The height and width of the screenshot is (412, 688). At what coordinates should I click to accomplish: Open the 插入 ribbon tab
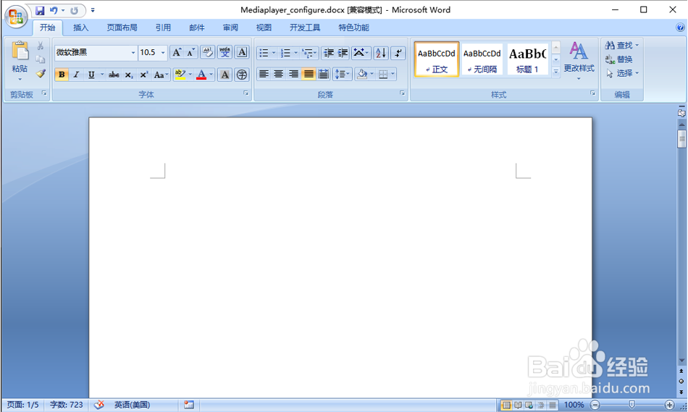click(x=80, y=28)
